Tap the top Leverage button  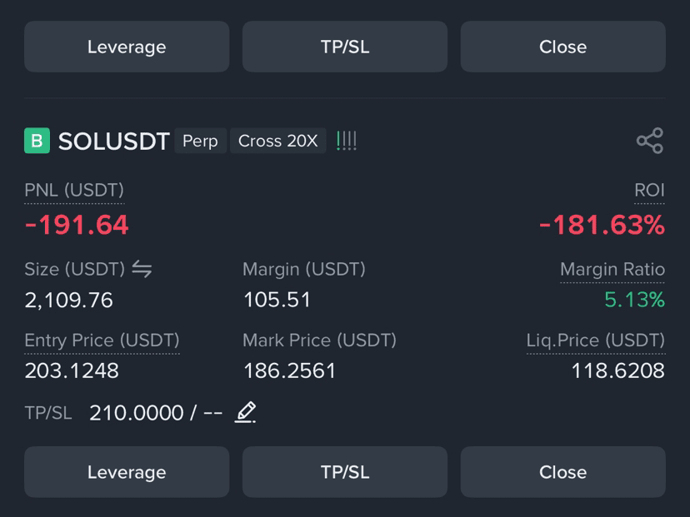127,47
